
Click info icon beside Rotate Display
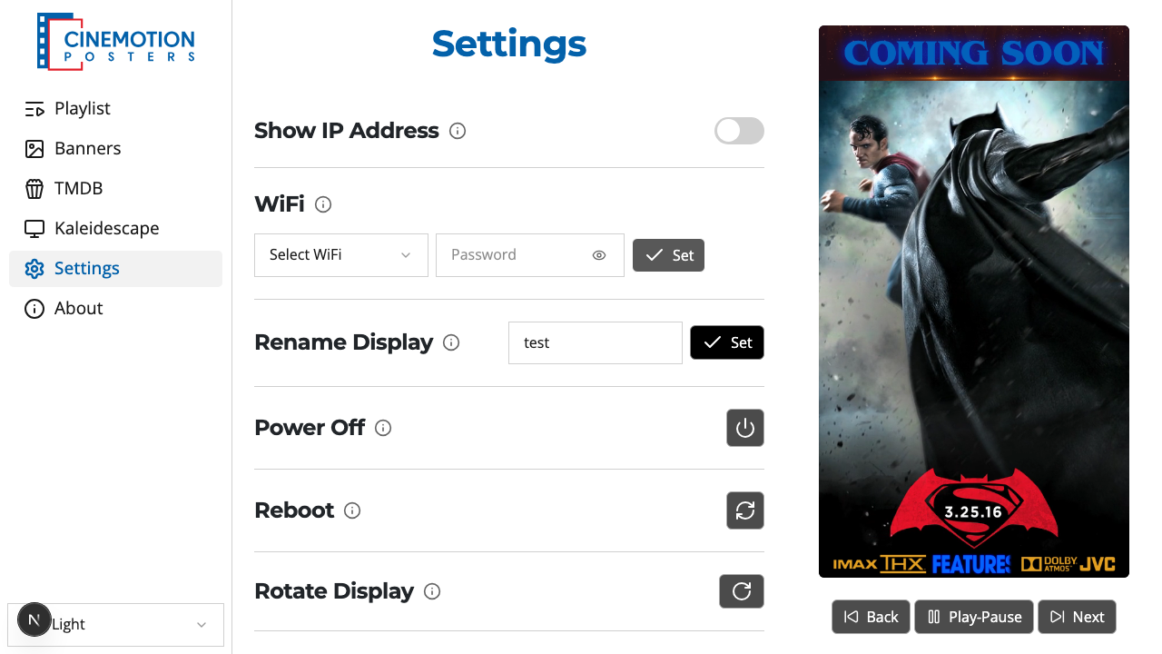pyautogui.click(x=432, y=591)
